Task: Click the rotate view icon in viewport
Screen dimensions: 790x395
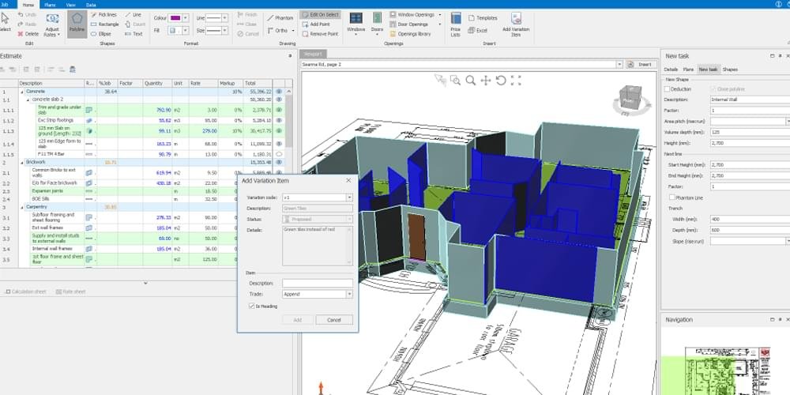Action: [500, 80]
